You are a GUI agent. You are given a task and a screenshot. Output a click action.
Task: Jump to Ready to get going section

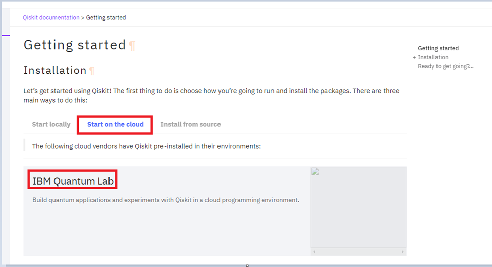[x=446, y=66]
